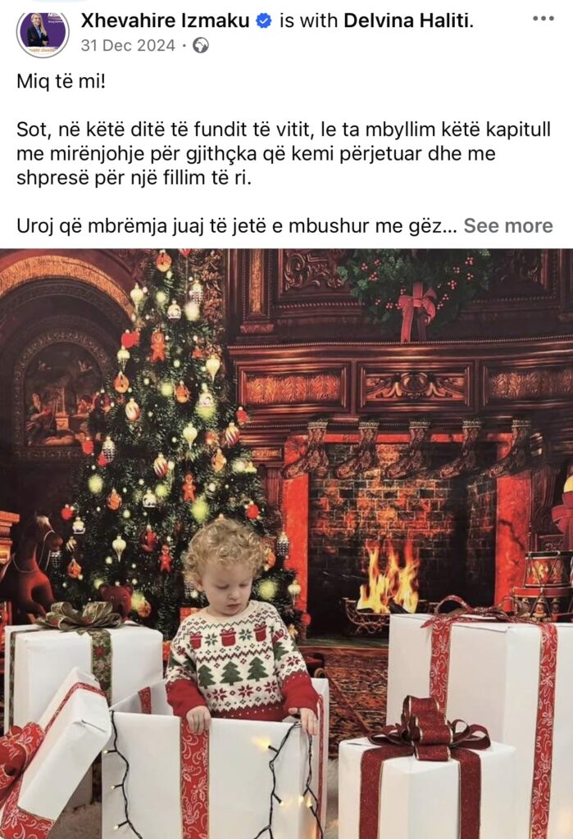Click the blue verified badge icon
The width and height of the screenshot is (573, 839).
click(x=263, y=20)
